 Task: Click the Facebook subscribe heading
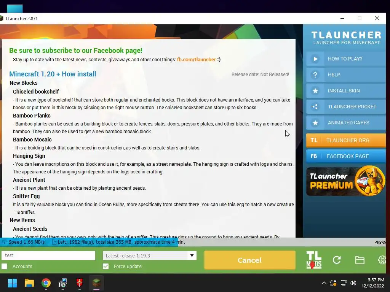76,51
